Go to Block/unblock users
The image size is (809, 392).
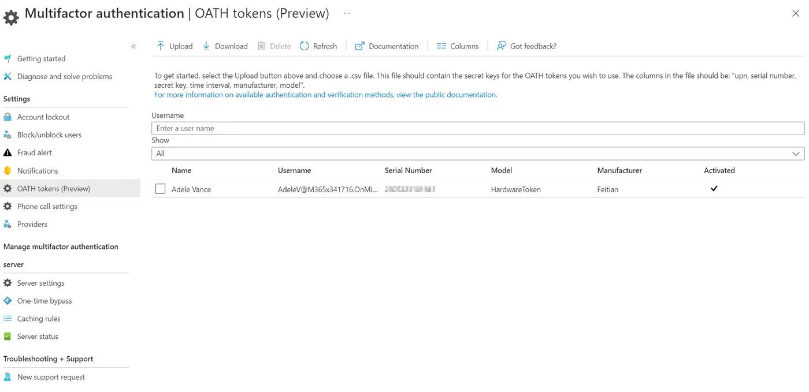click(49, 135)
